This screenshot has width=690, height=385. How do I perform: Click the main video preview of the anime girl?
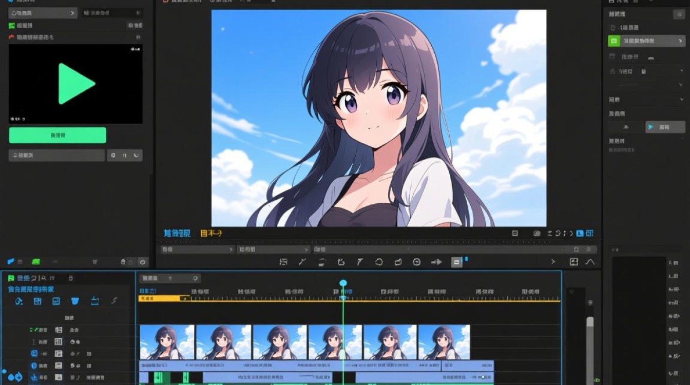click(379, 118)
